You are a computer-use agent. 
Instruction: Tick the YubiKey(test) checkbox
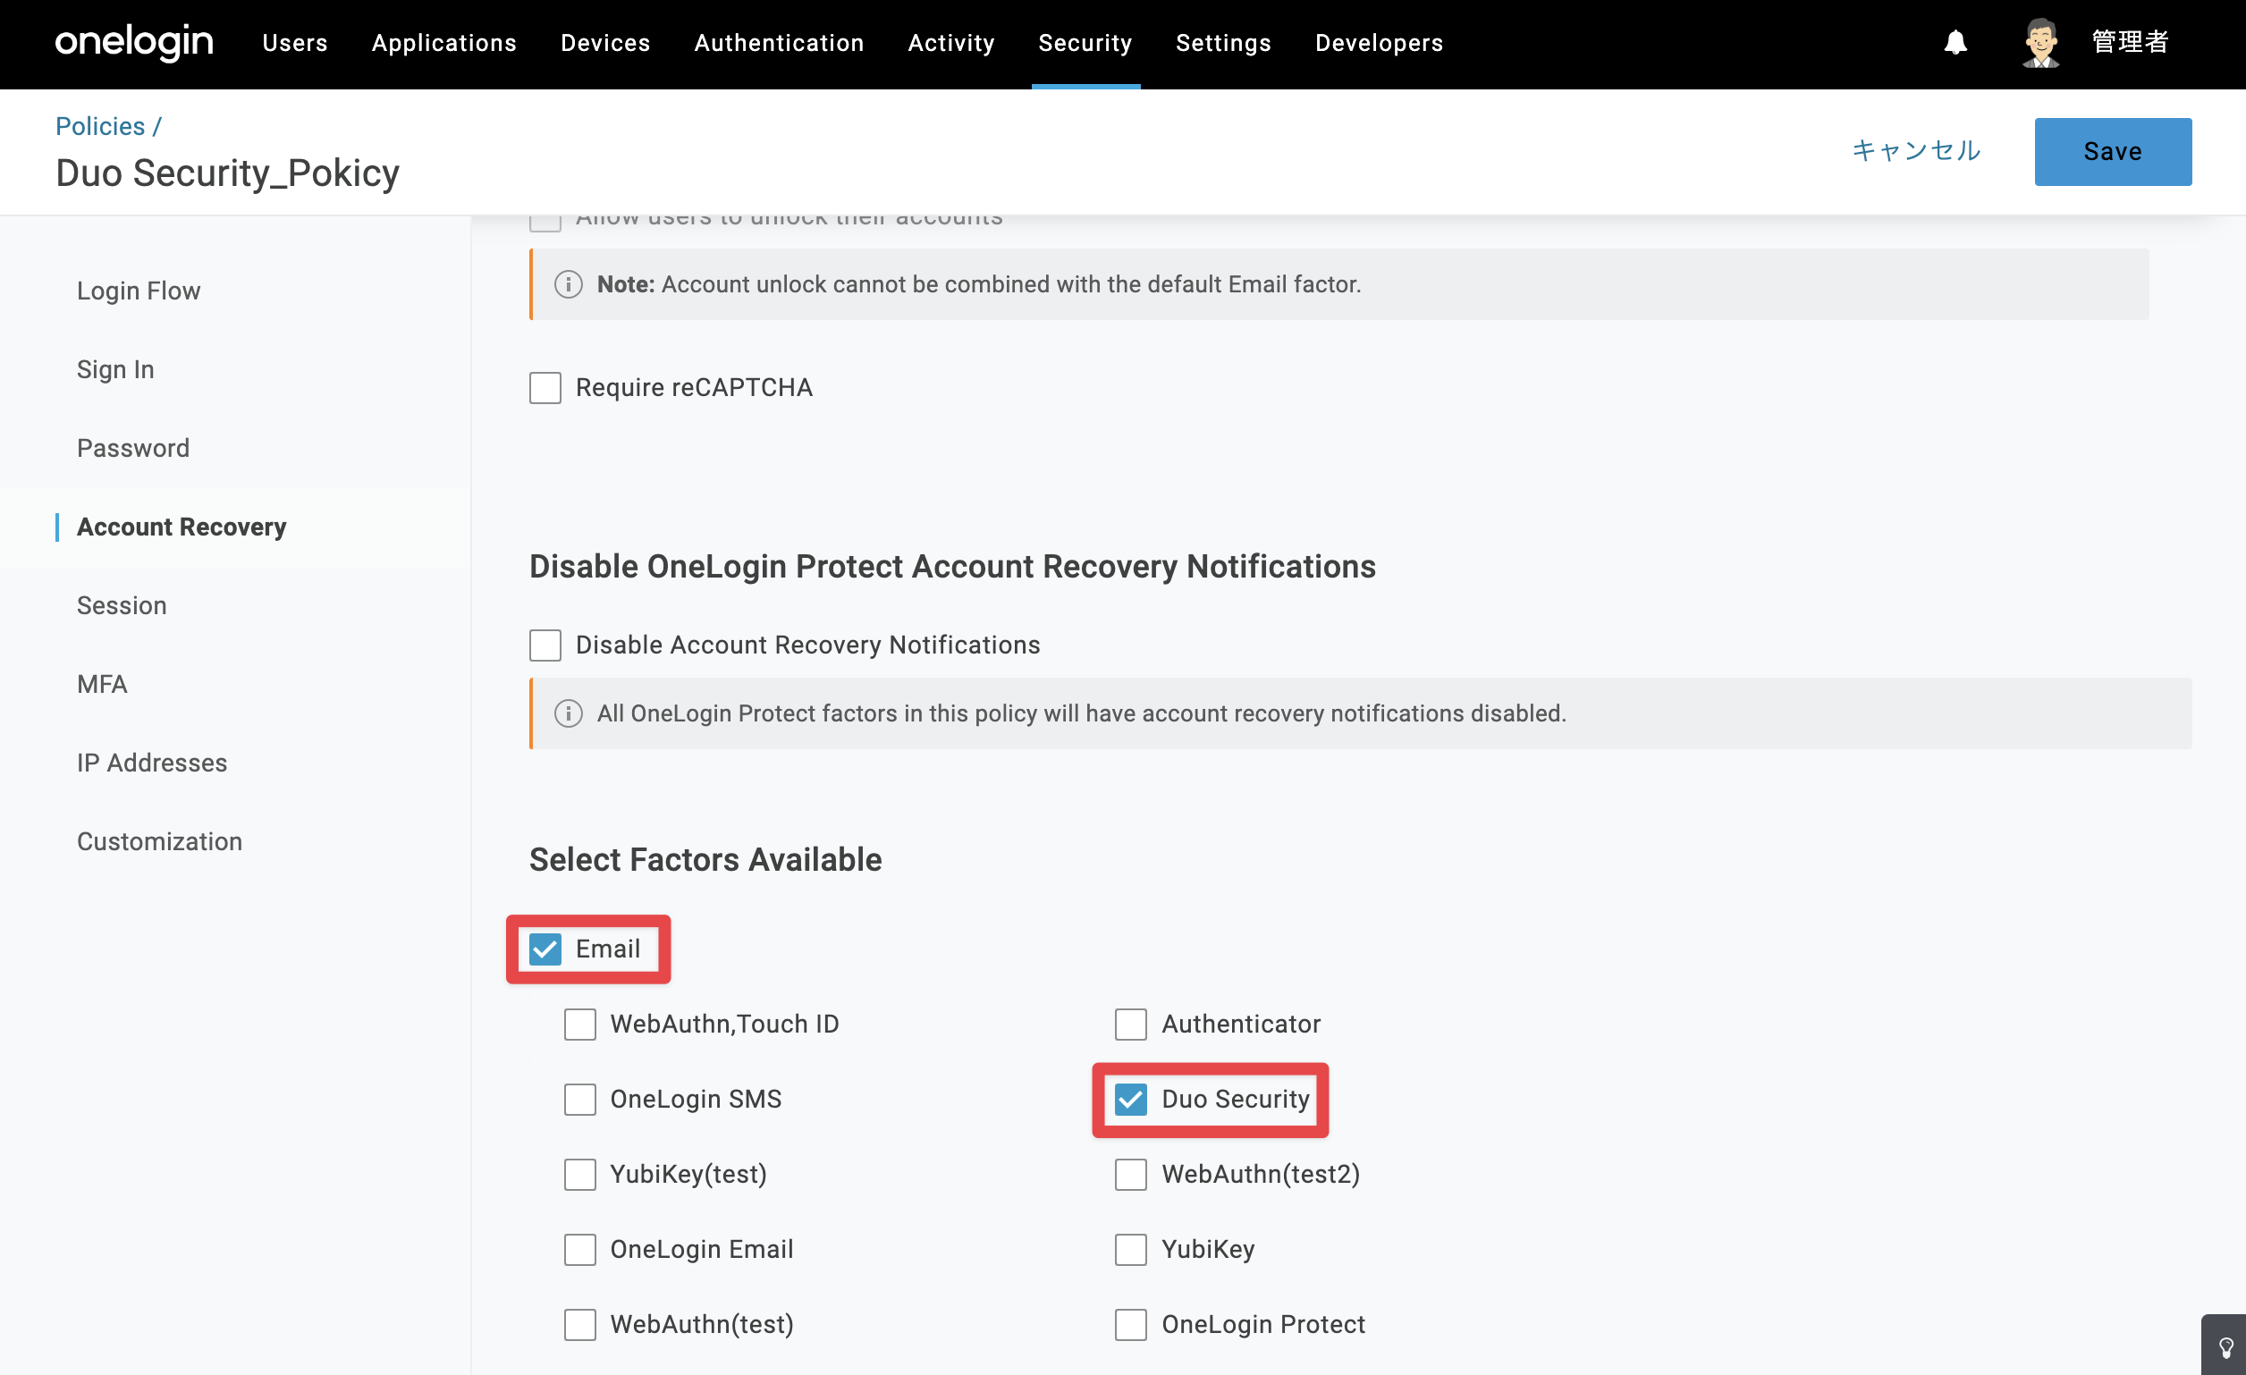click(x=579, y=1175)
